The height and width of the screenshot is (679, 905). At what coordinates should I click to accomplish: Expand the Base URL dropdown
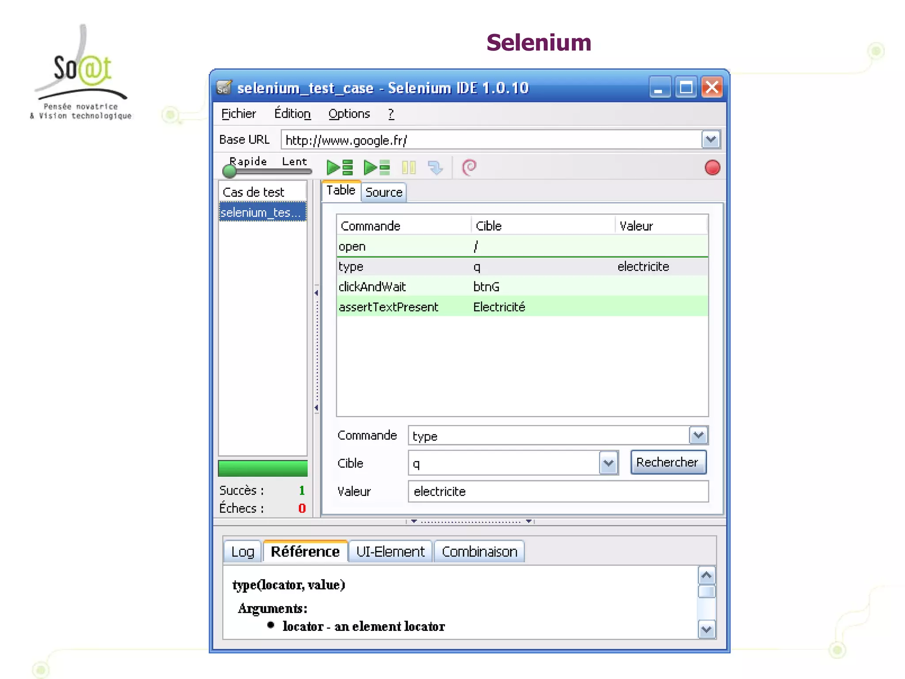[x=711, y=140]
